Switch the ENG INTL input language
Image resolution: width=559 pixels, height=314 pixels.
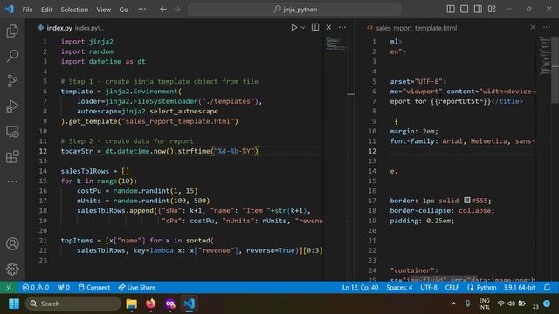click(484, 304)
